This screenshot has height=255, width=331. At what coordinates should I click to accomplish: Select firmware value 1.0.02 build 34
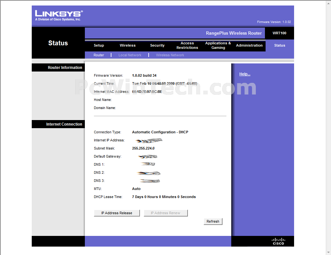pyautogui.click(x=144, y=75)
